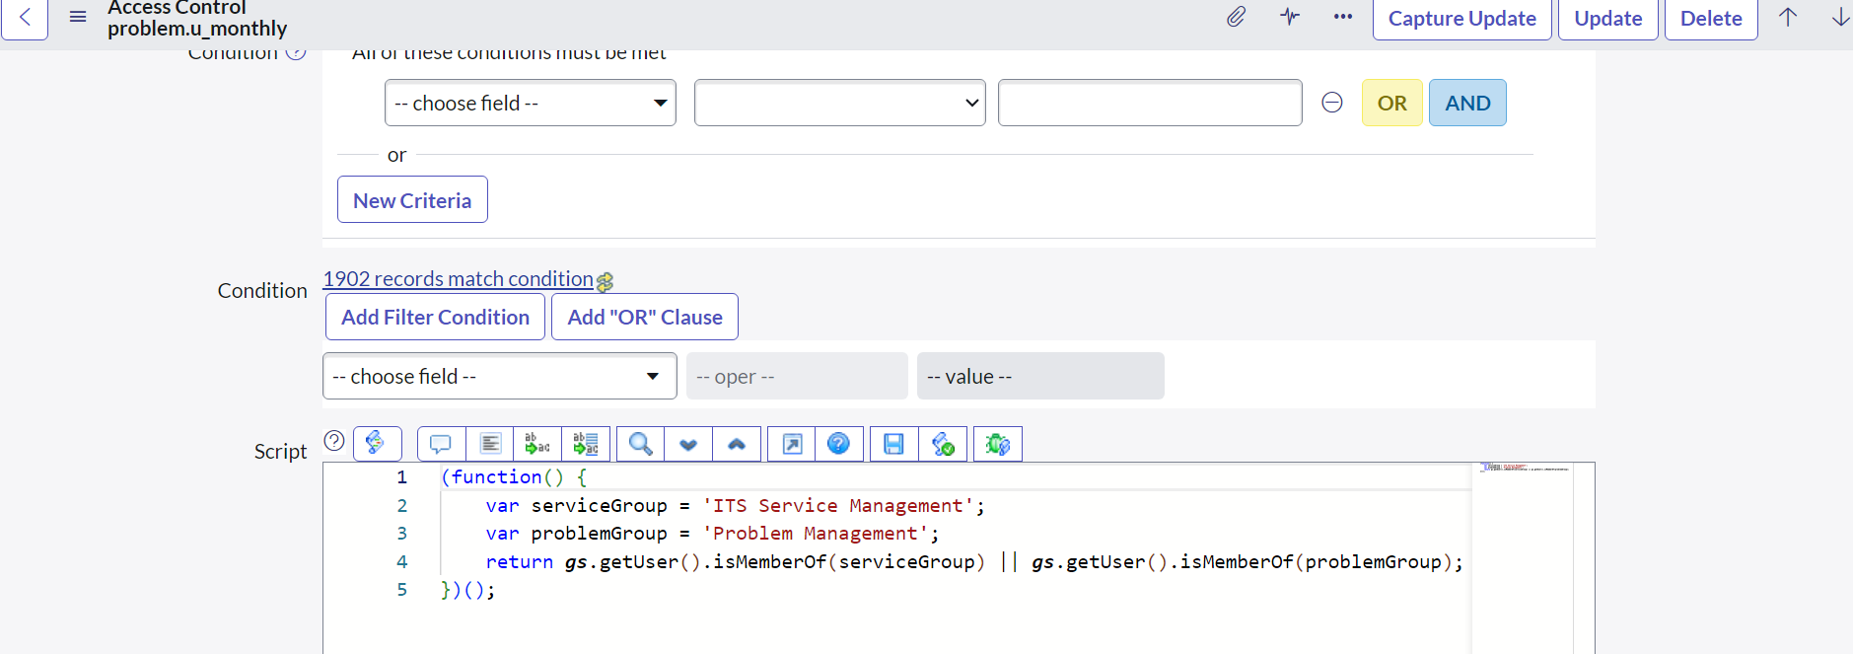Open the script debugger bug icon
The width and height of the screenshot is (1853, 654).
coord(998,444)
